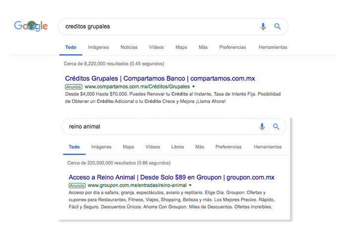Click the Anuncio badge beside compartamos URL
This screenshot has height=246, width=347.
pyautogui.click(x=74, y=87)
